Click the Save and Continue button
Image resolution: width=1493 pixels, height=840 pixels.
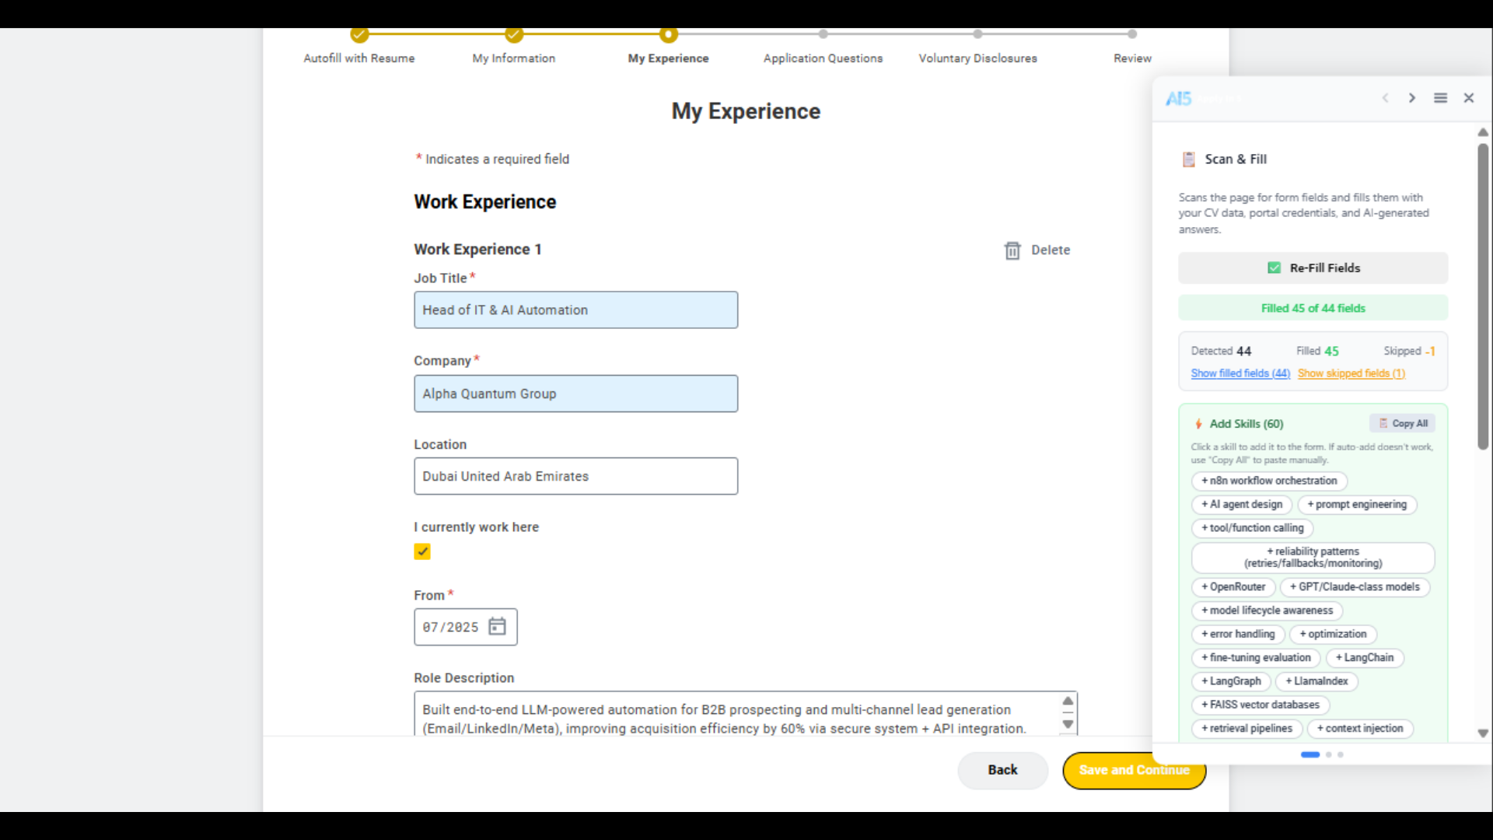(x=1134, y=770)
